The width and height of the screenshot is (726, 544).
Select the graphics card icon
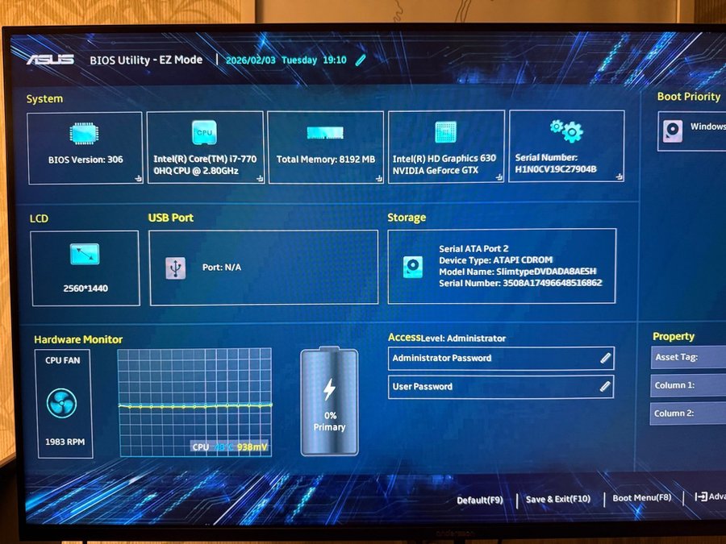(445, 132)
